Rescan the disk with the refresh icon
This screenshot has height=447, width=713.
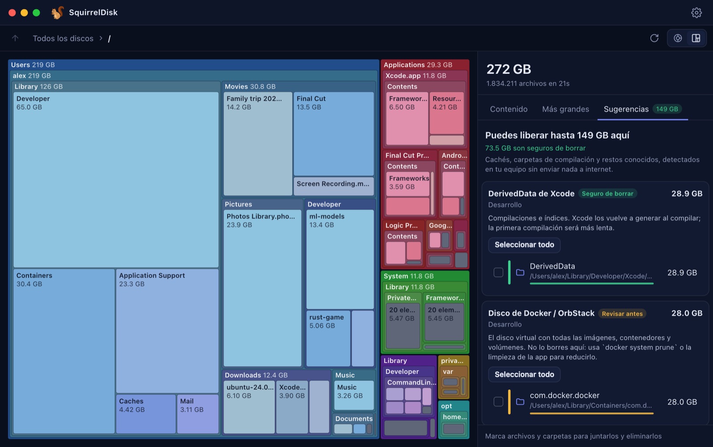(x=654, y=38)
